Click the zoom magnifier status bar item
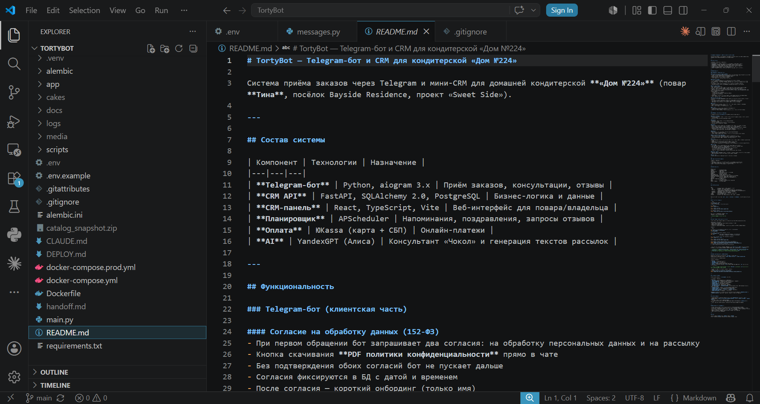The width and height of the screenshot is (760, 404). click(x=530, y=398)
